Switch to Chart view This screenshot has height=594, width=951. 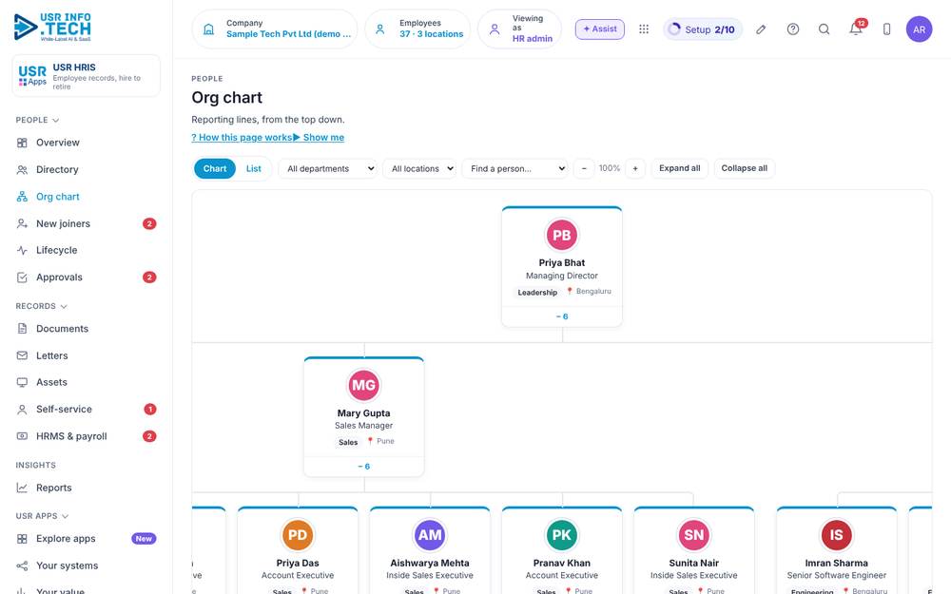coord(215,168)
